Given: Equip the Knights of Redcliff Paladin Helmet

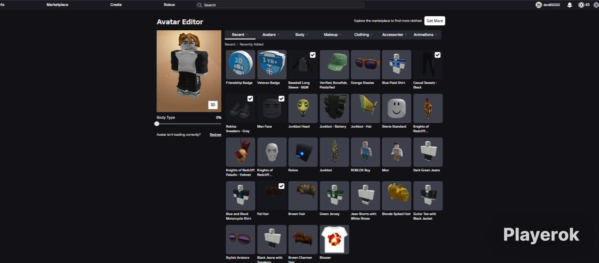Looking at the screenshot, I should tap(241, 152).
